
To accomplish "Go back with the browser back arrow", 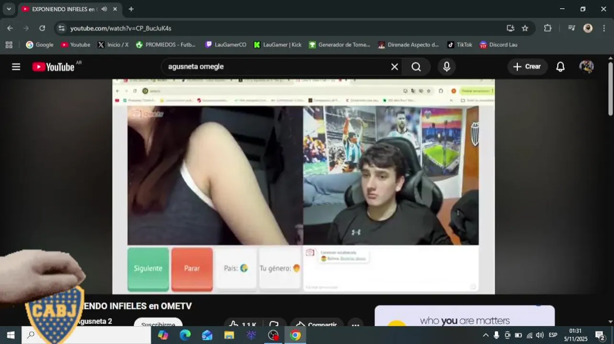I will 10,28.
